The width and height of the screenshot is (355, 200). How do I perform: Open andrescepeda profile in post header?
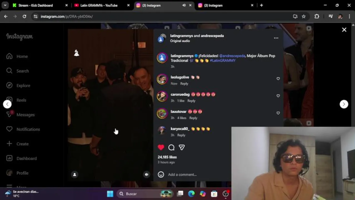212,36
